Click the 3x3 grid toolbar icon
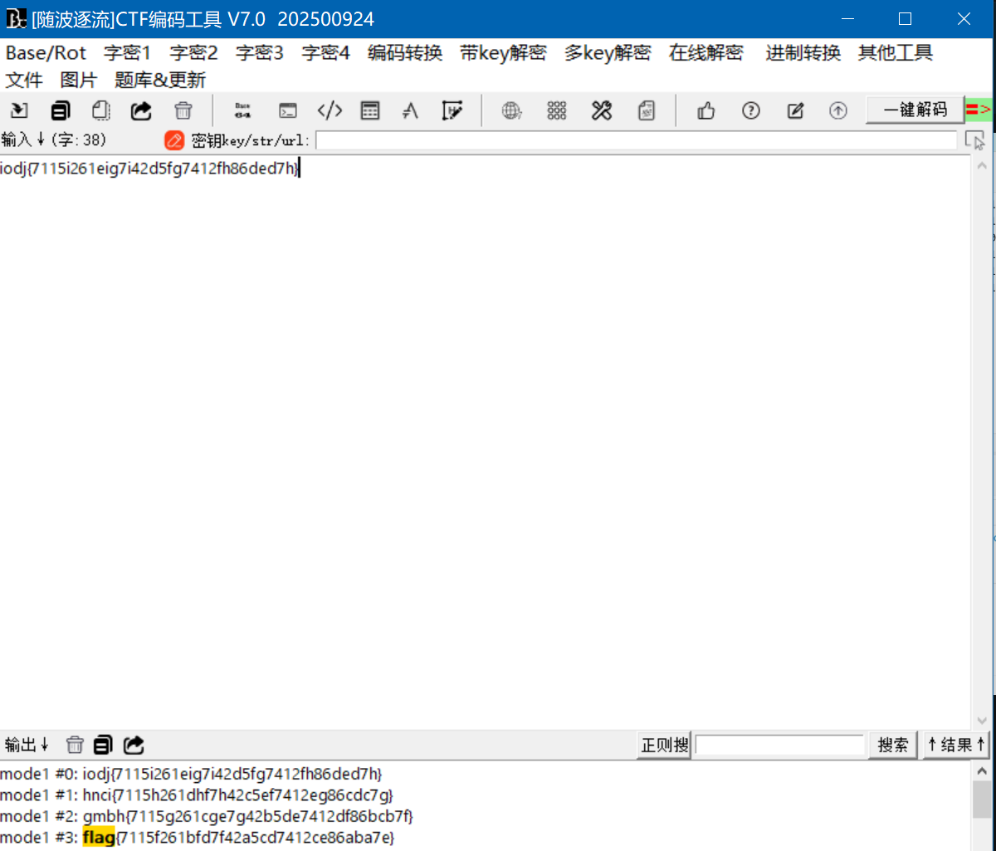The image size is (996, 851). (557, 110)
